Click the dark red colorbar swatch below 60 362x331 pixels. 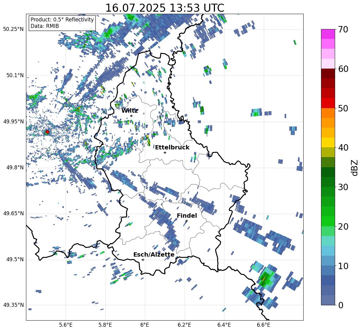pyautogui.click(x=328, y=73)
